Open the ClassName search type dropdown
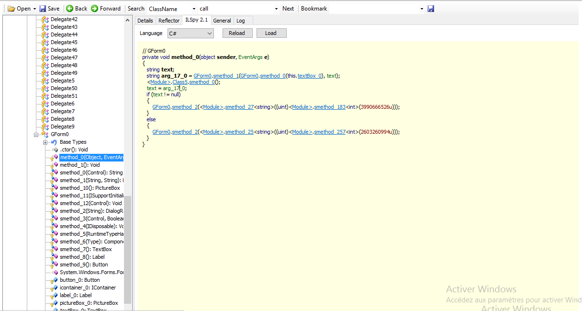This screenshot has height=311, width=582. point(194,9)
